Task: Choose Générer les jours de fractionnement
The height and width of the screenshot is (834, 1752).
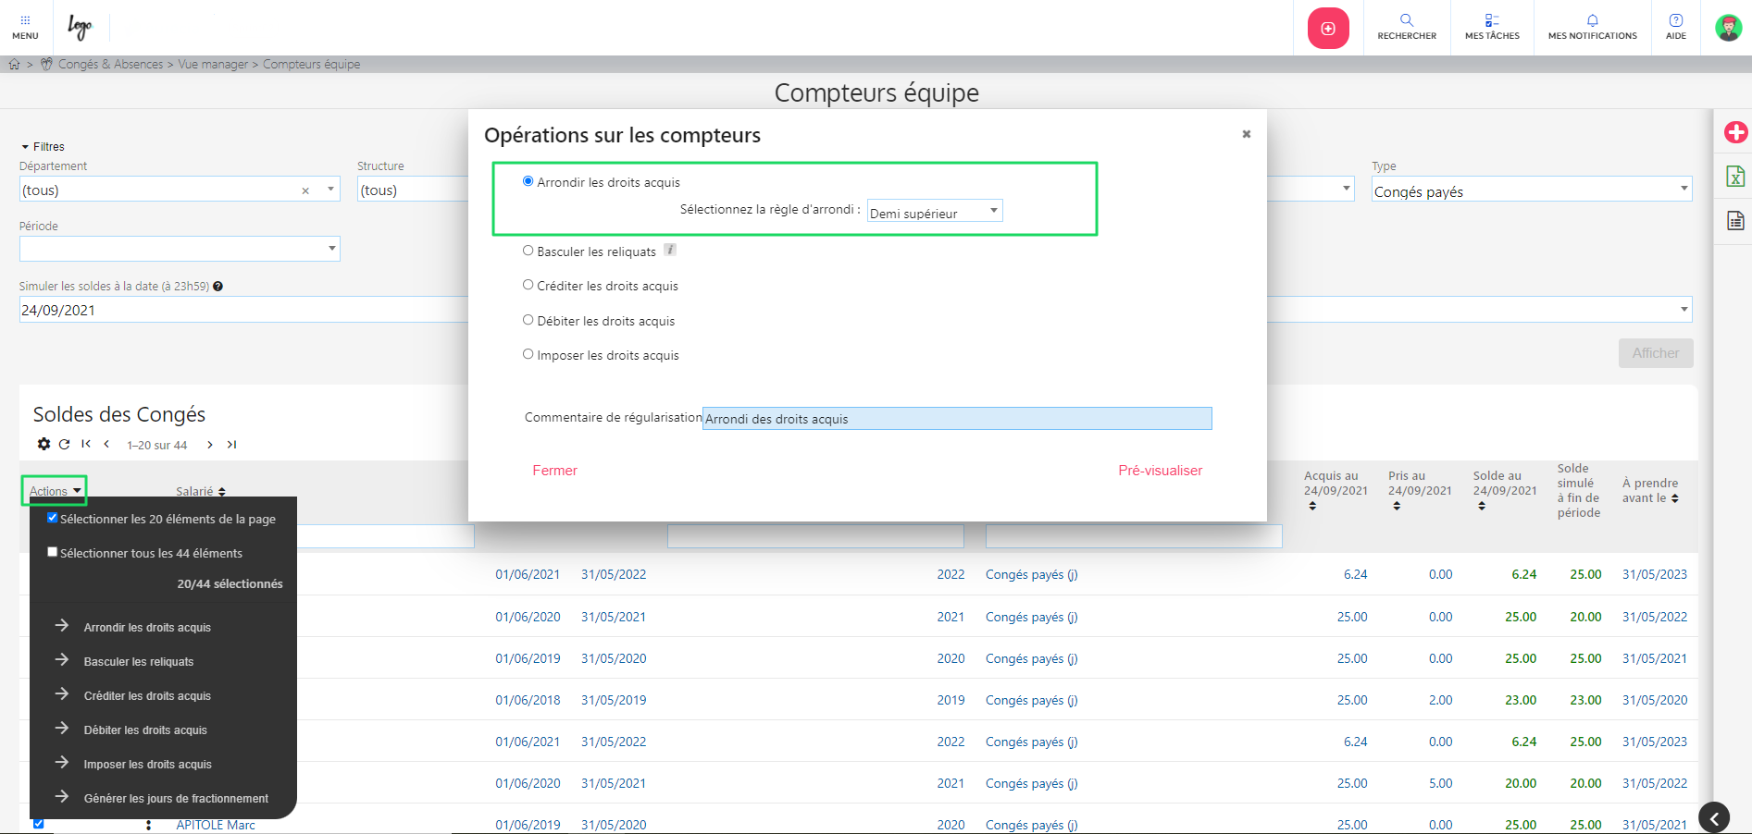Action: (x=176, y=798)
